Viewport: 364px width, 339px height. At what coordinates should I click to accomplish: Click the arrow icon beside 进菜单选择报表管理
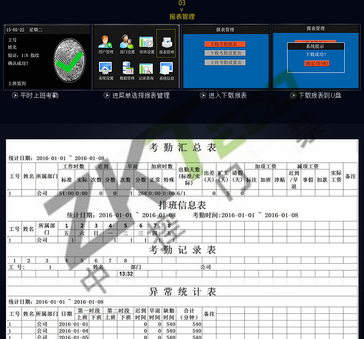tap(107, 95)
